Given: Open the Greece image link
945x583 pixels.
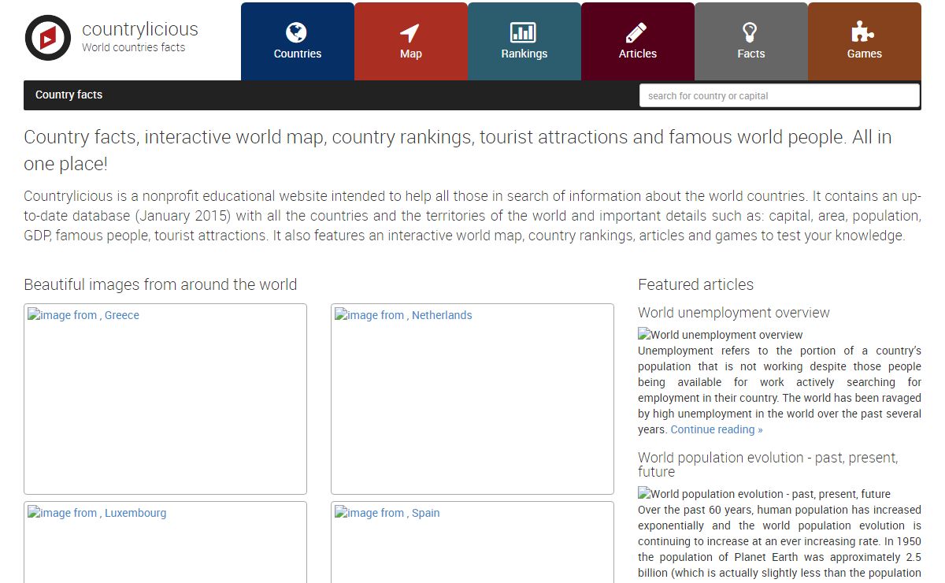Looking at the screenshot, I should point(83,315).
